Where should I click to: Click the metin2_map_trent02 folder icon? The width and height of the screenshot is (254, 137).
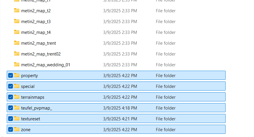[x=17, y=54]
